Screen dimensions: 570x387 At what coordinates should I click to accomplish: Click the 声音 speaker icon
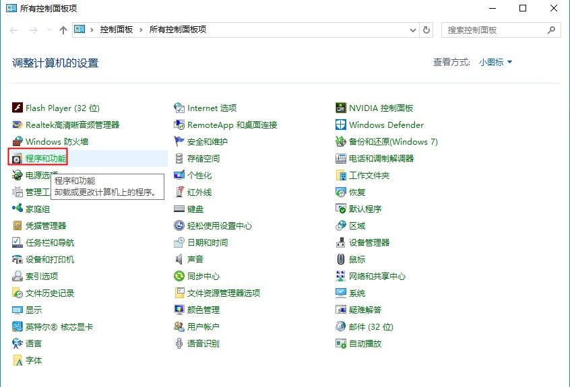click(x=179, y=259)
